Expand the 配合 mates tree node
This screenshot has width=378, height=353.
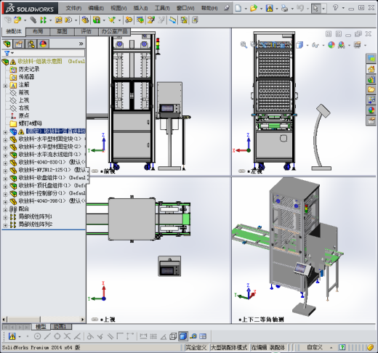(5, 210)
